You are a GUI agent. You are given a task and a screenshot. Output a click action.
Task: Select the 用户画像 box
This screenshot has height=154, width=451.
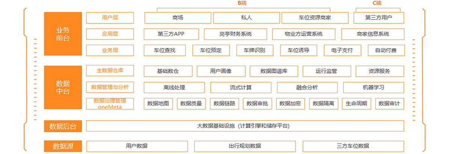tap(221, 71)
